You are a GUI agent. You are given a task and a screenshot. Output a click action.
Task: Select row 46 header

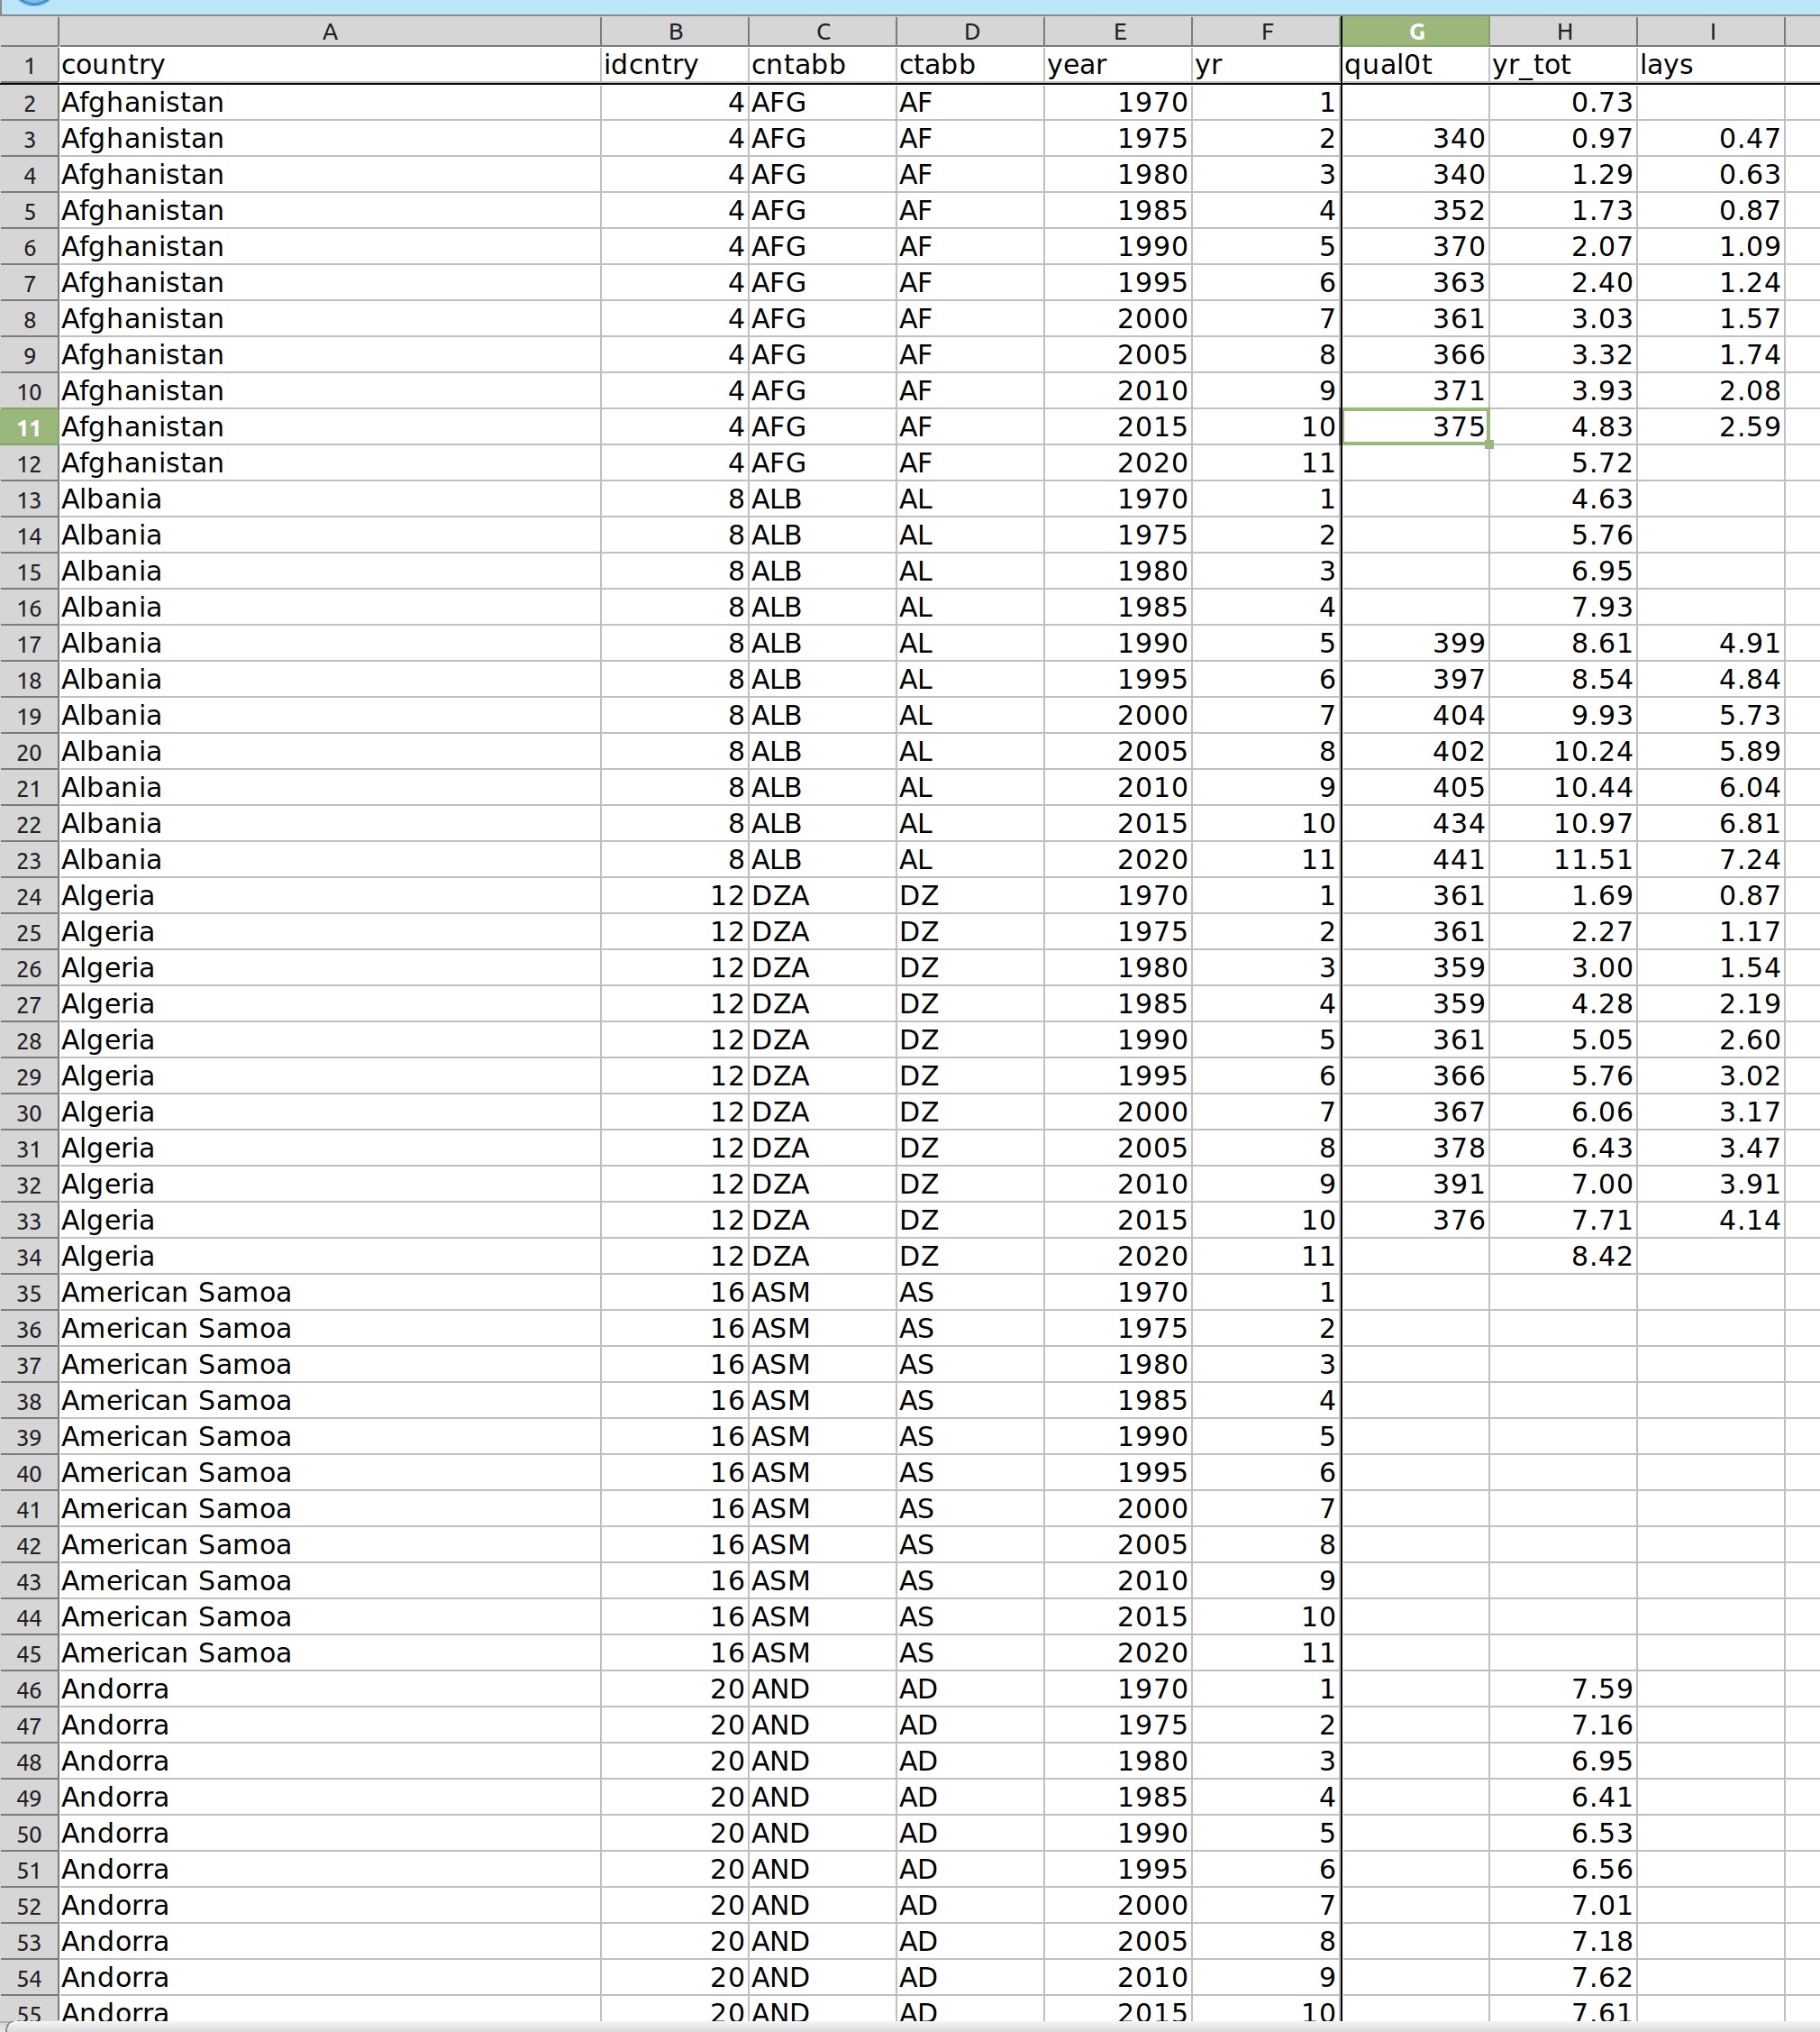click(29, 1689)
